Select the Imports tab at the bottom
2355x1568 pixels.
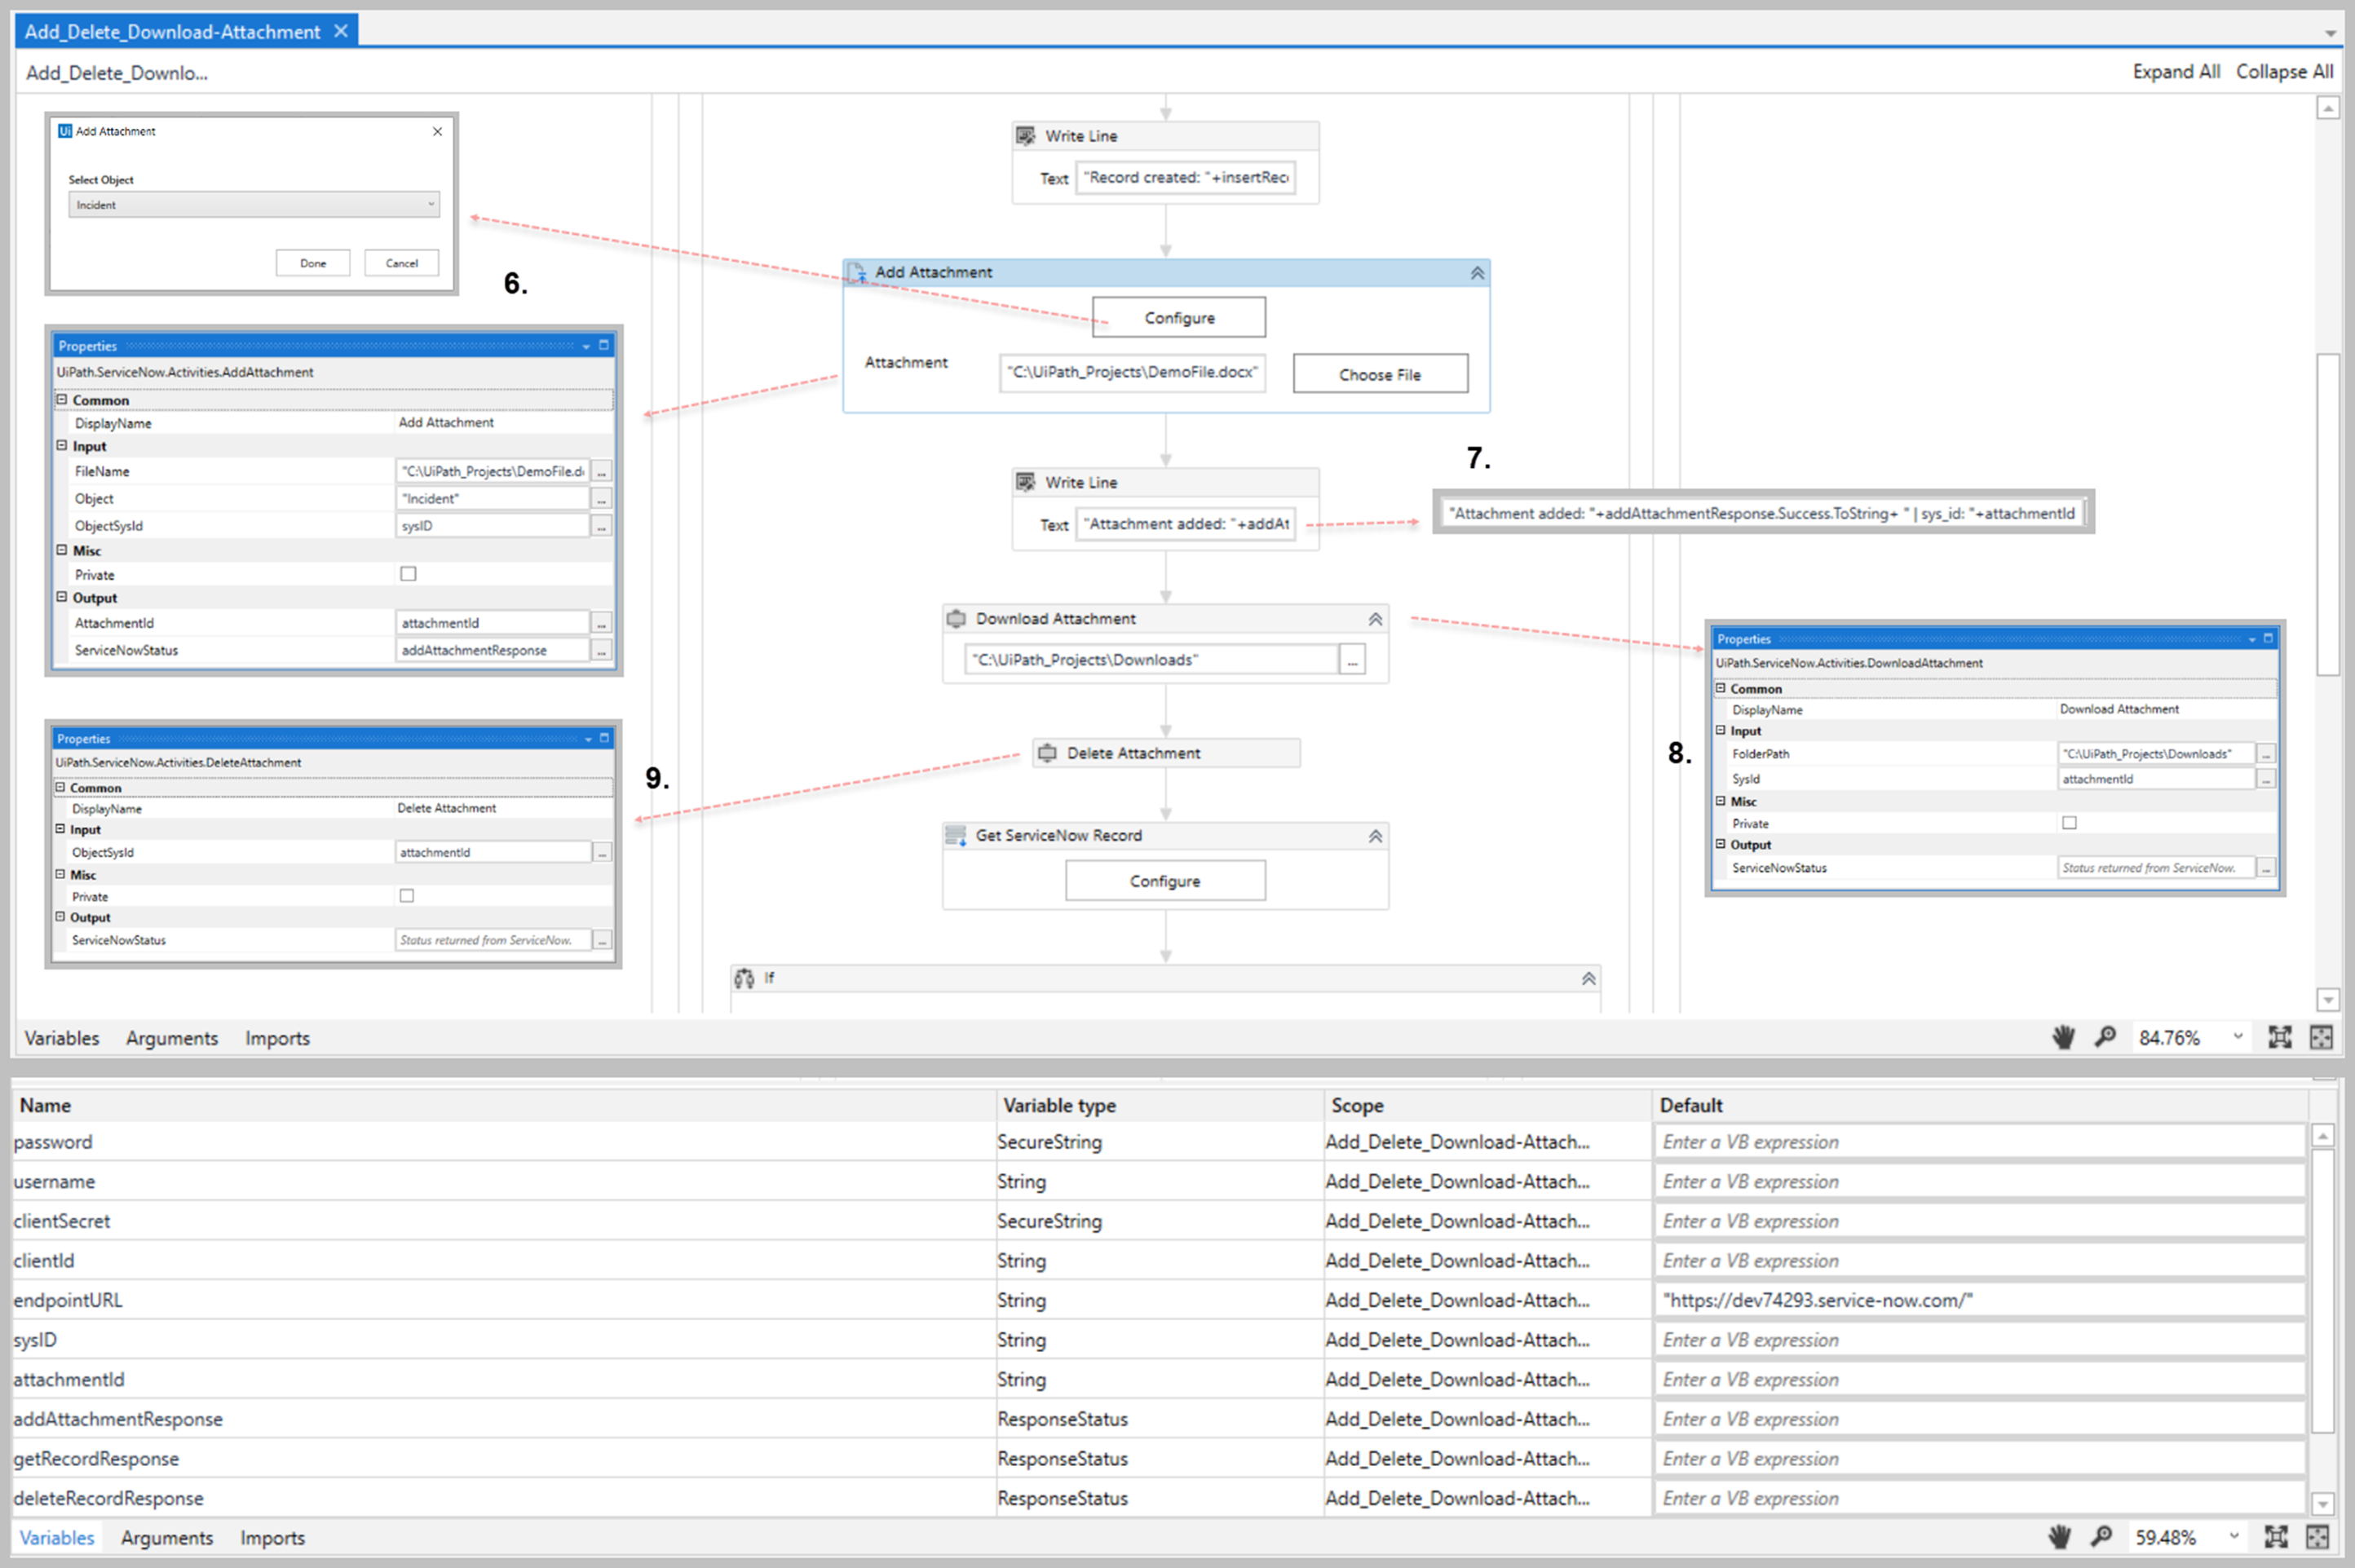(x=272, y=1537)
